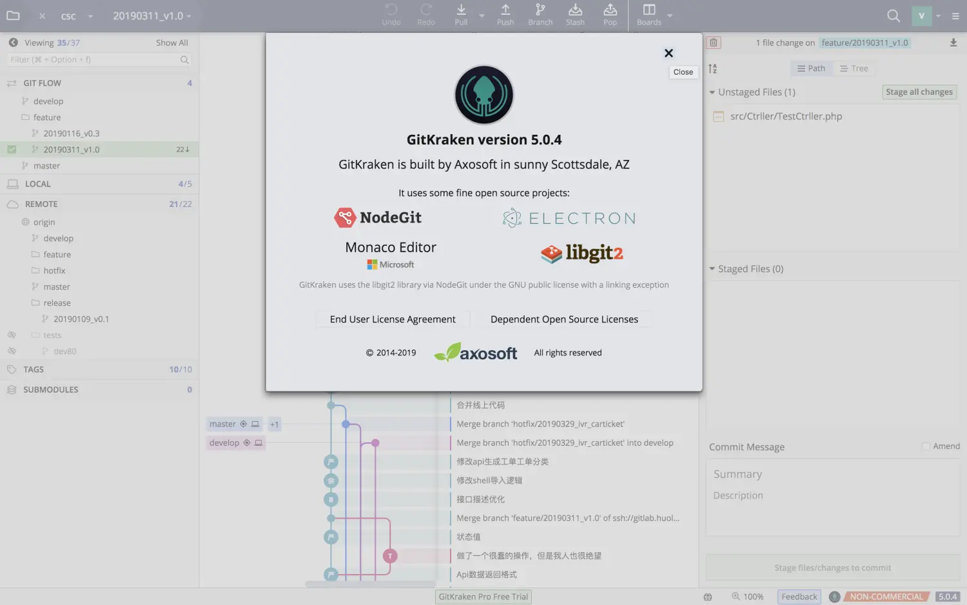967x605 pixels.
Task: Click the Stash toolbar icon
Action: point(575,15)
